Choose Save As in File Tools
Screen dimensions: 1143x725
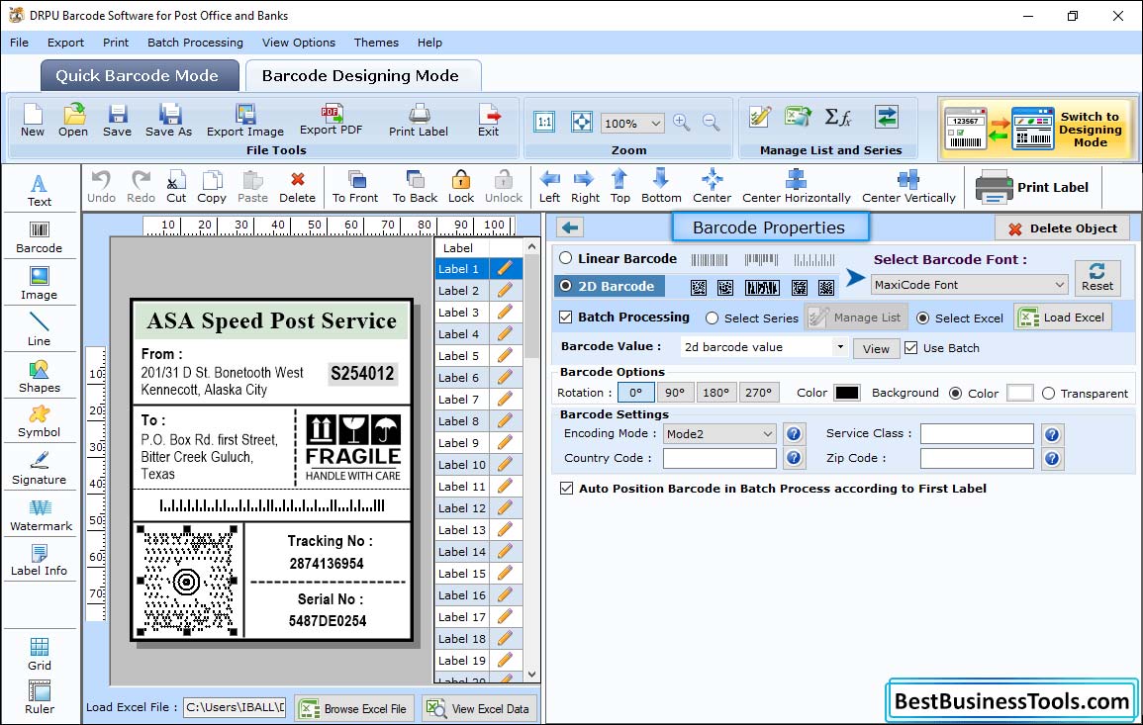(169, 121)
